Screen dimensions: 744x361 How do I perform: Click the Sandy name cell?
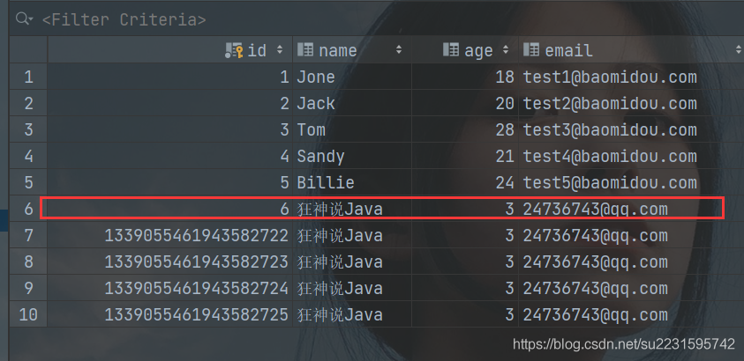point(320,157)
